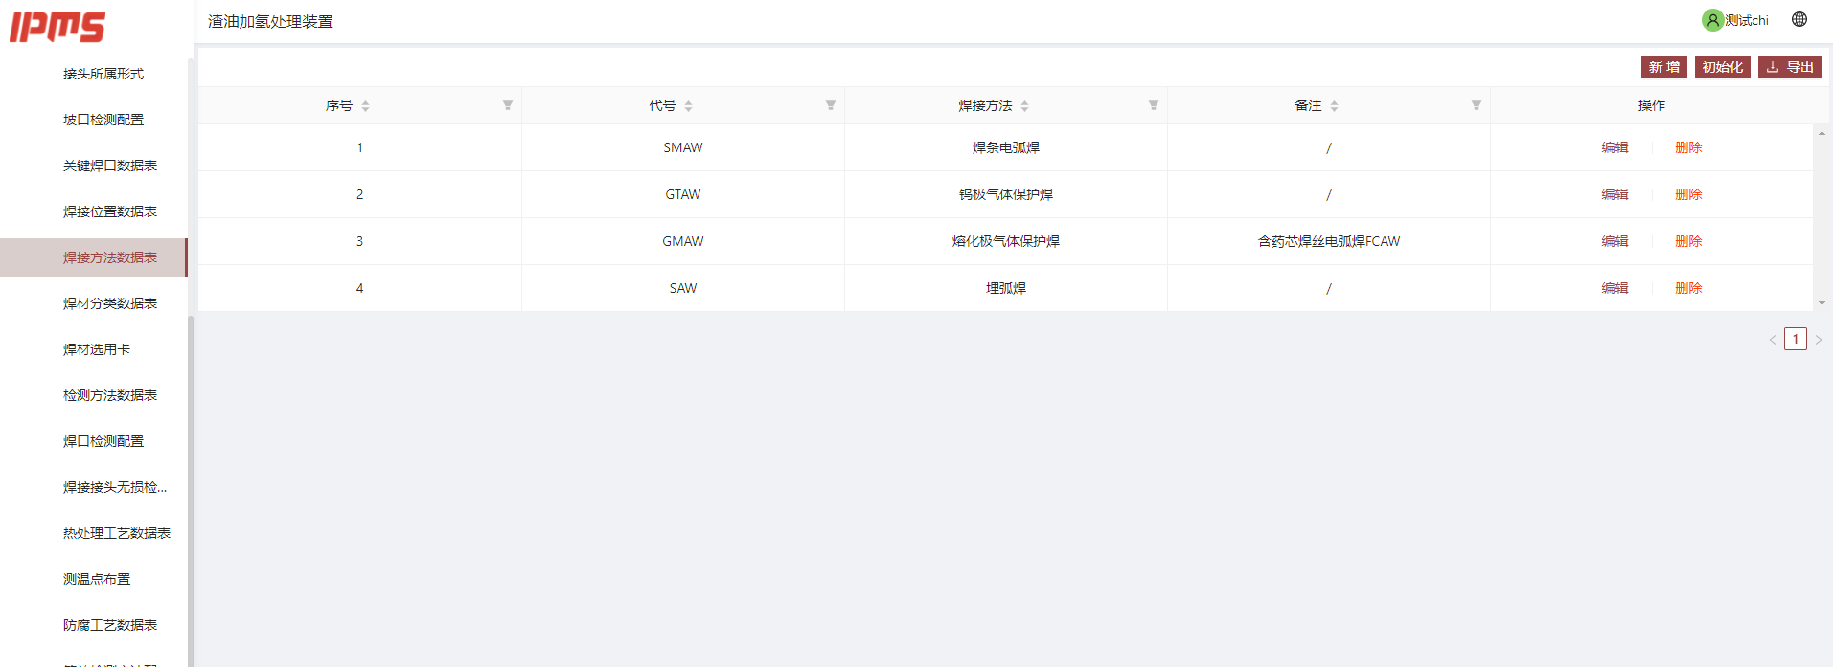The image size is (1833, 667).
Task: Click the 初始化 button
Action: tap(1722, 67)
